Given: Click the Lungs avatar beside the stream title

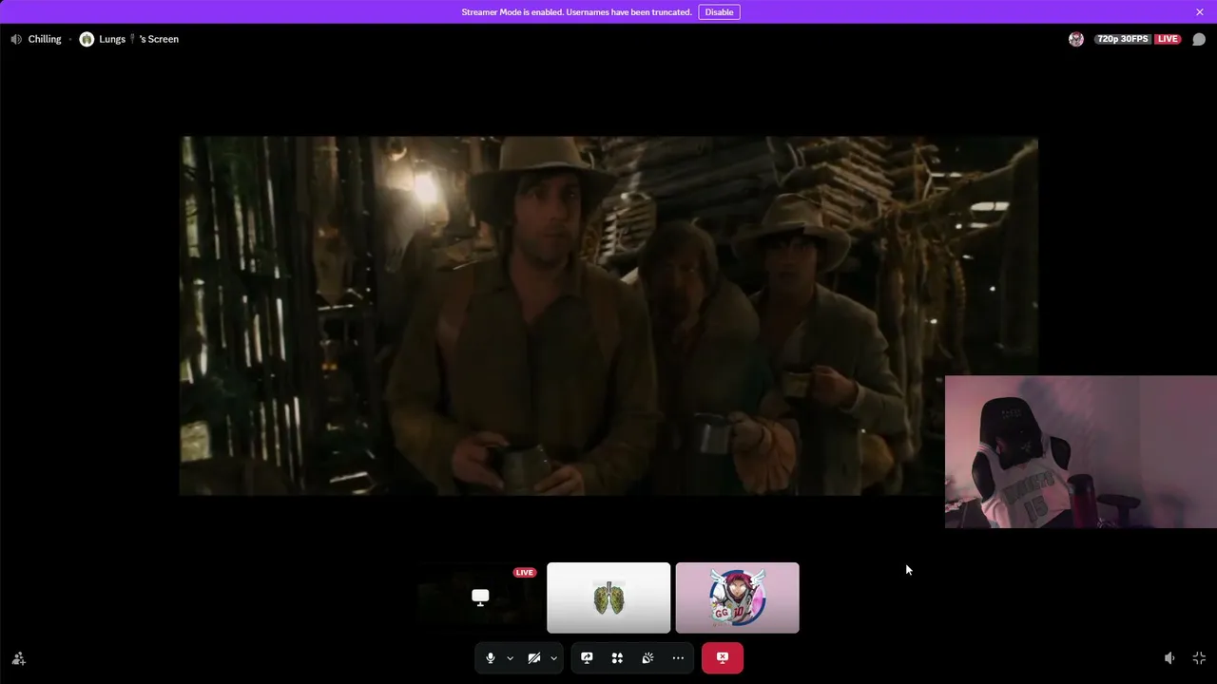Looking at the screenshot, I should click(87, 39).
